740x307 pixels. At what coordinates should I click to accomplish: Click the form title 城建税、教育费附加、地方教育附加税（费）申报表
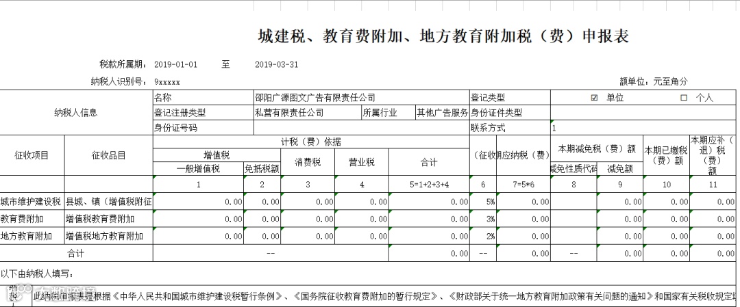(x=443, y=36)
